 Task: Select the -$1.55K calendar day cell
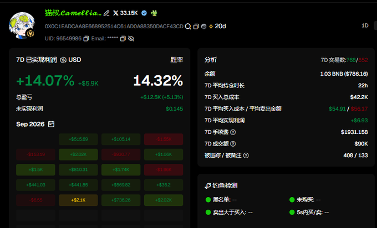pos(164,139)
